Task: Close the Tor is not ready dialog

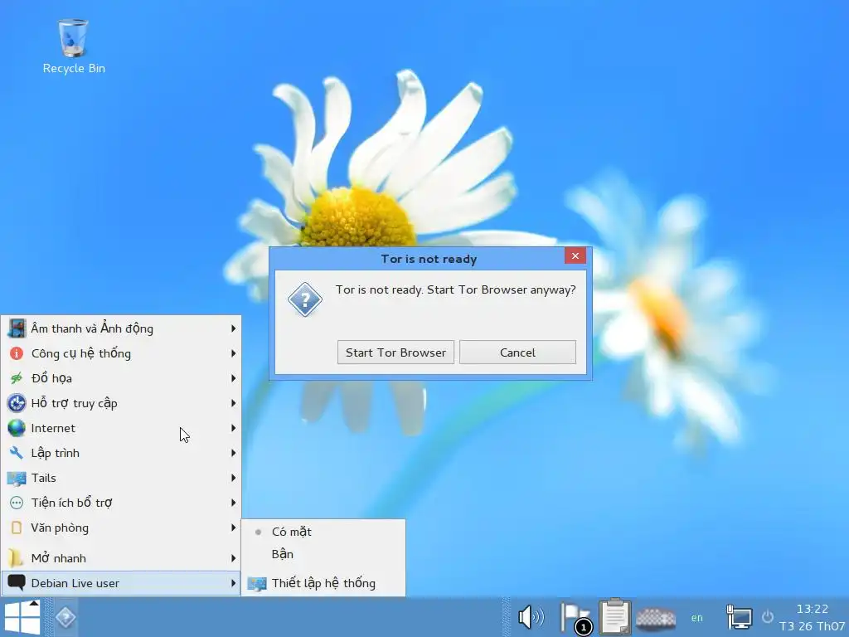Action: 575,255
